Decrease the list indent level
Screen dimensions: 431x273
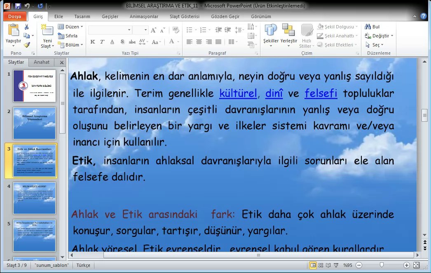[218, 30]
